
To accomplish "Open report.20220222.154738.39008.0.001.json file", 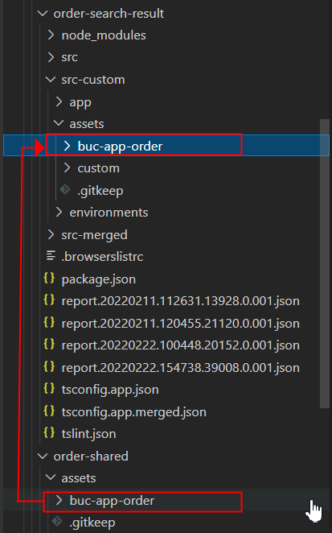I will coord(181,367).
